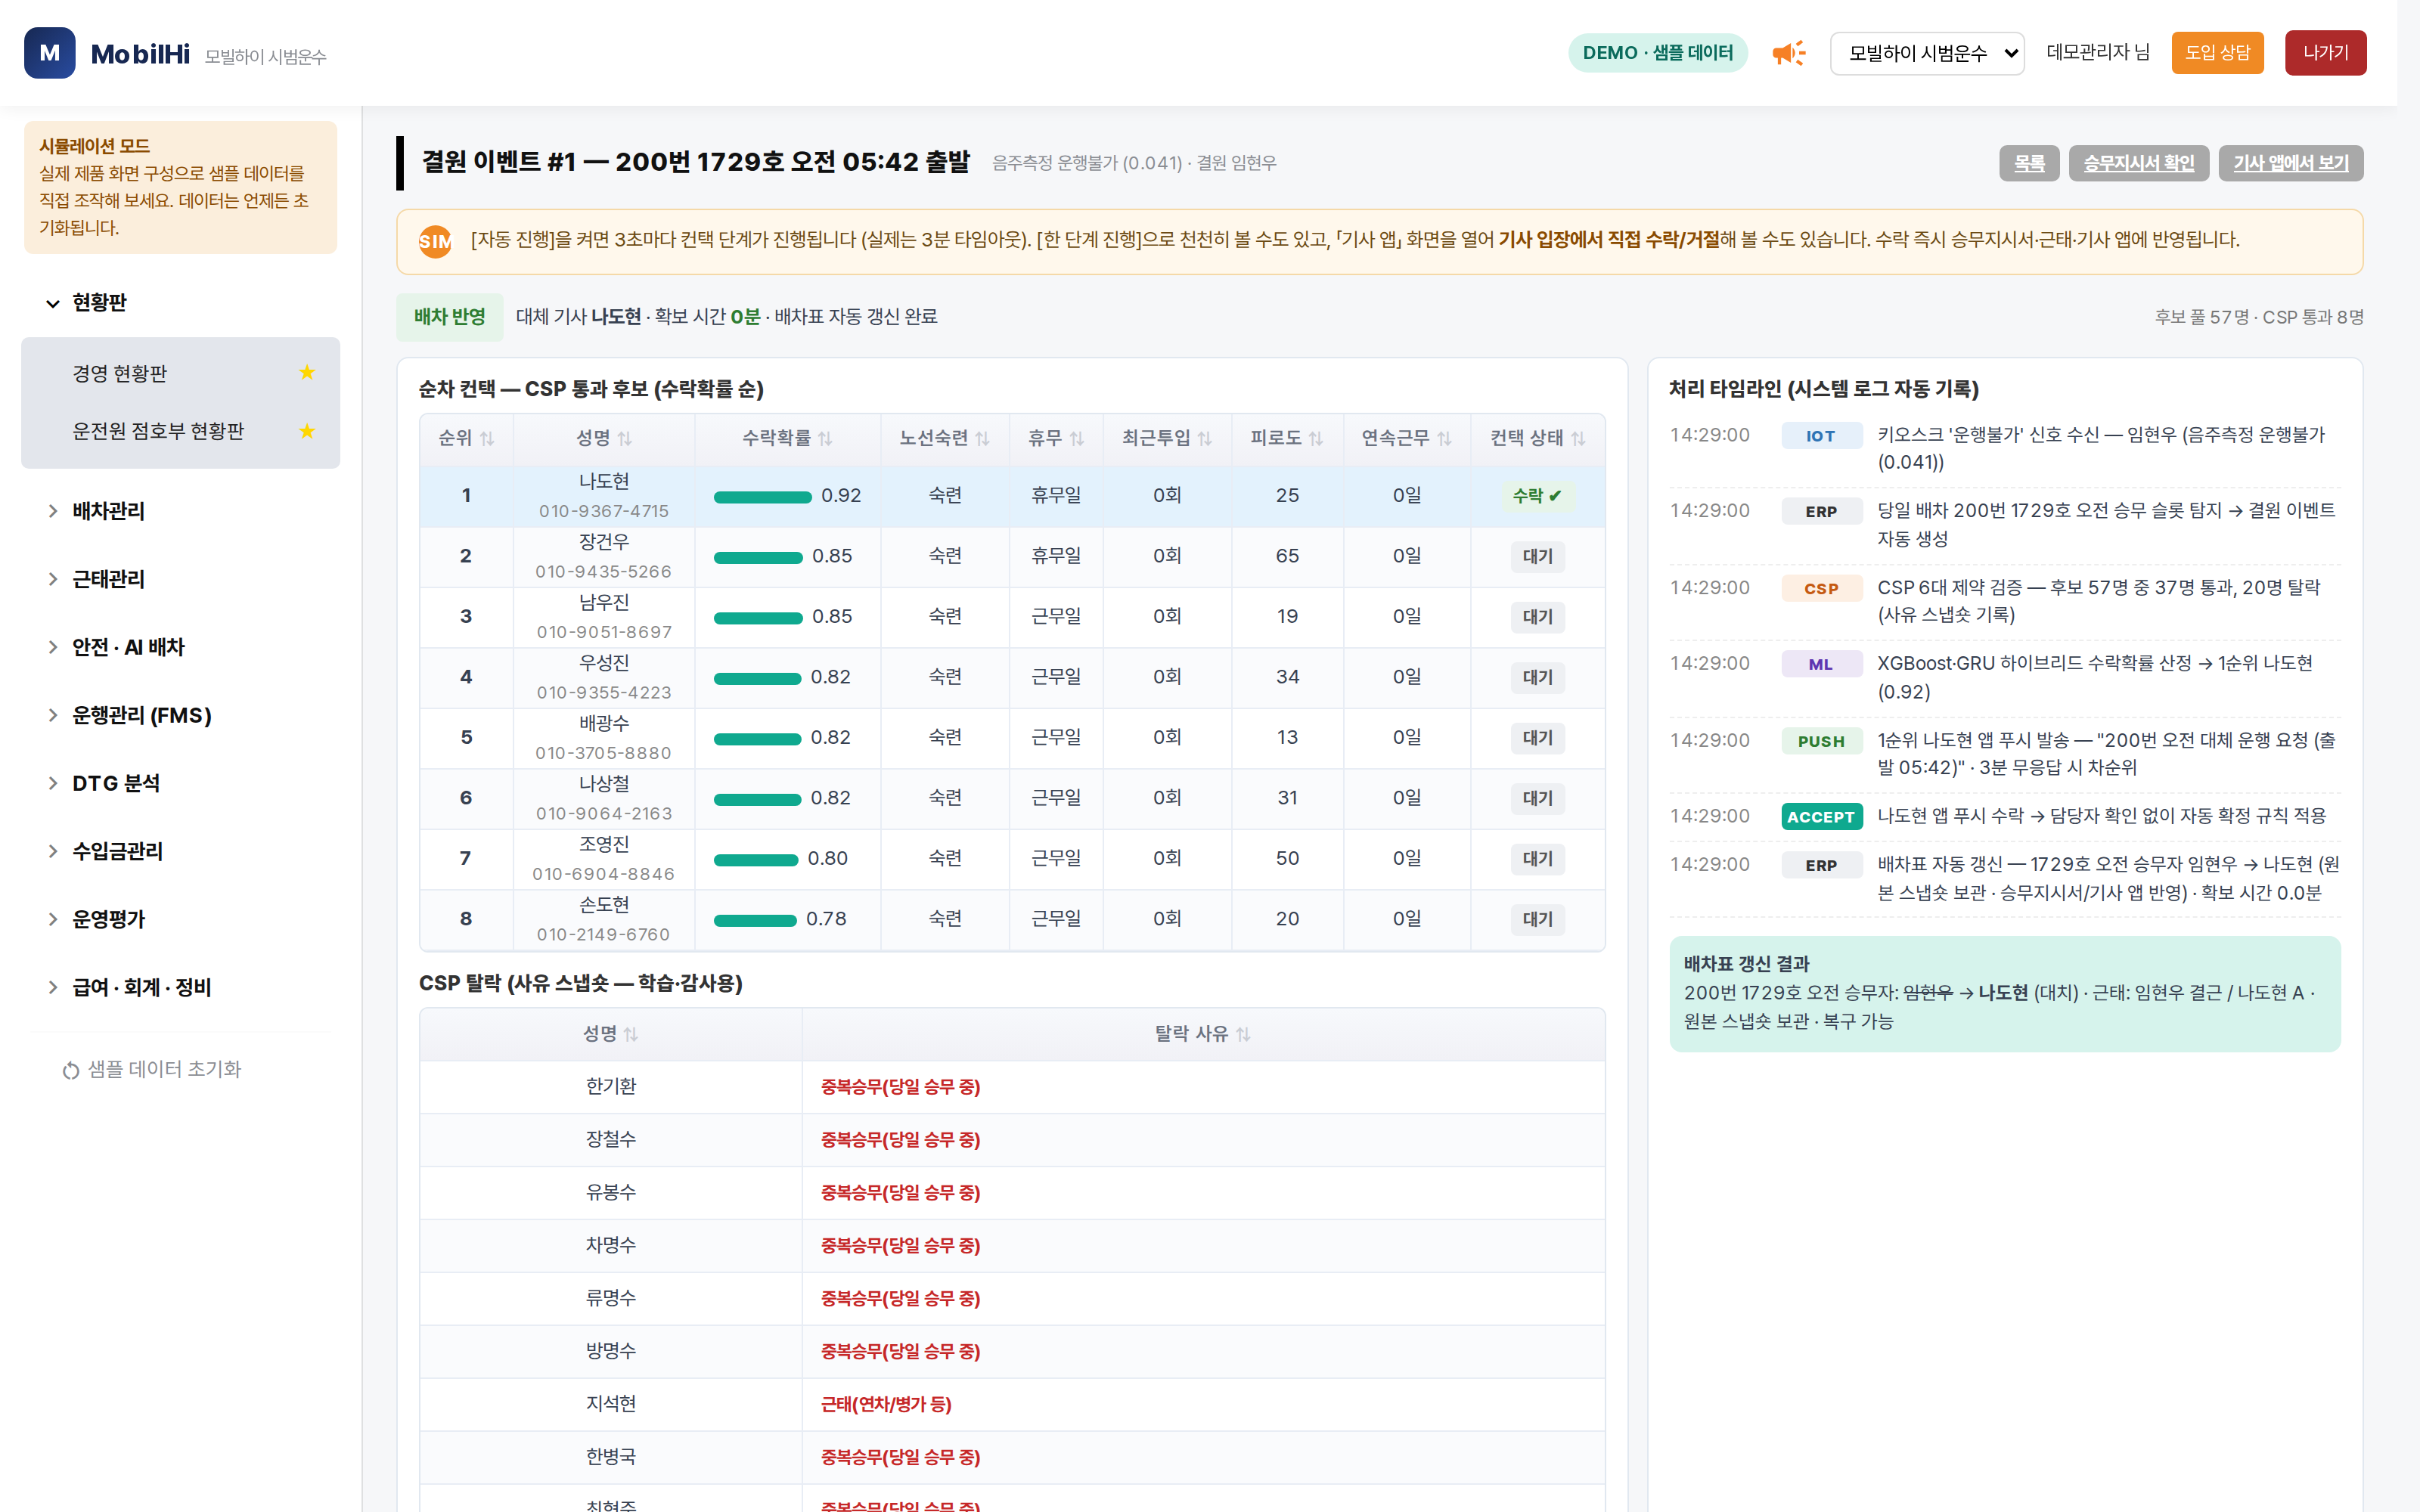Click the 후보 풀 57명 · CSP 통과 8명 text
Viewport: 2420px width, 1512px height.
(x=2258, y=317)
